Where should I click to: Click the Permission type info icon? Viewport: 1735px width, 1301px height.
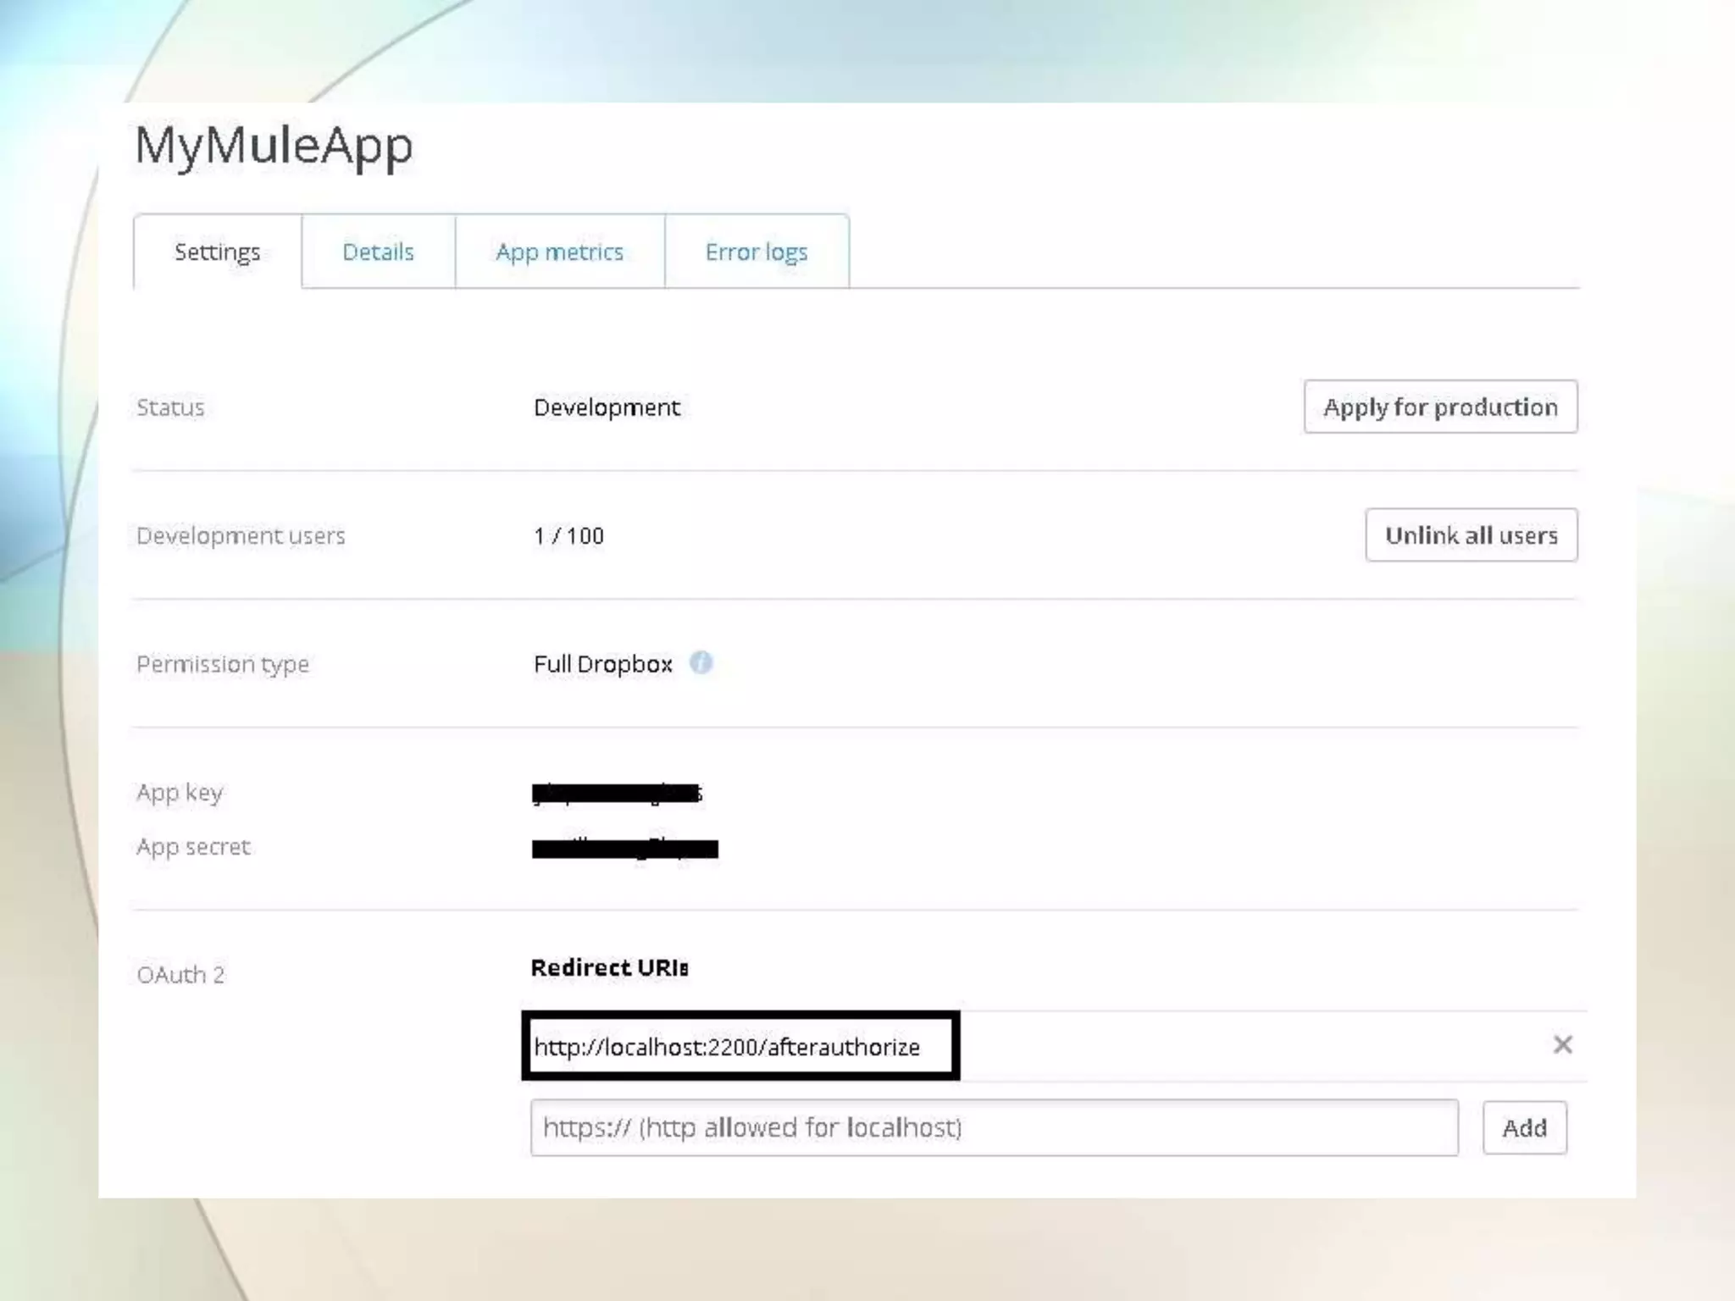(701, 662)
